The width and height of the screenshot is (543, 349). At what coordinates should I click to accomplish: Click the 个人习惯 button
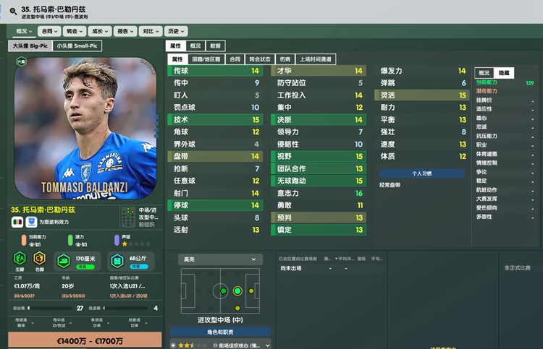tap(422, 173)
